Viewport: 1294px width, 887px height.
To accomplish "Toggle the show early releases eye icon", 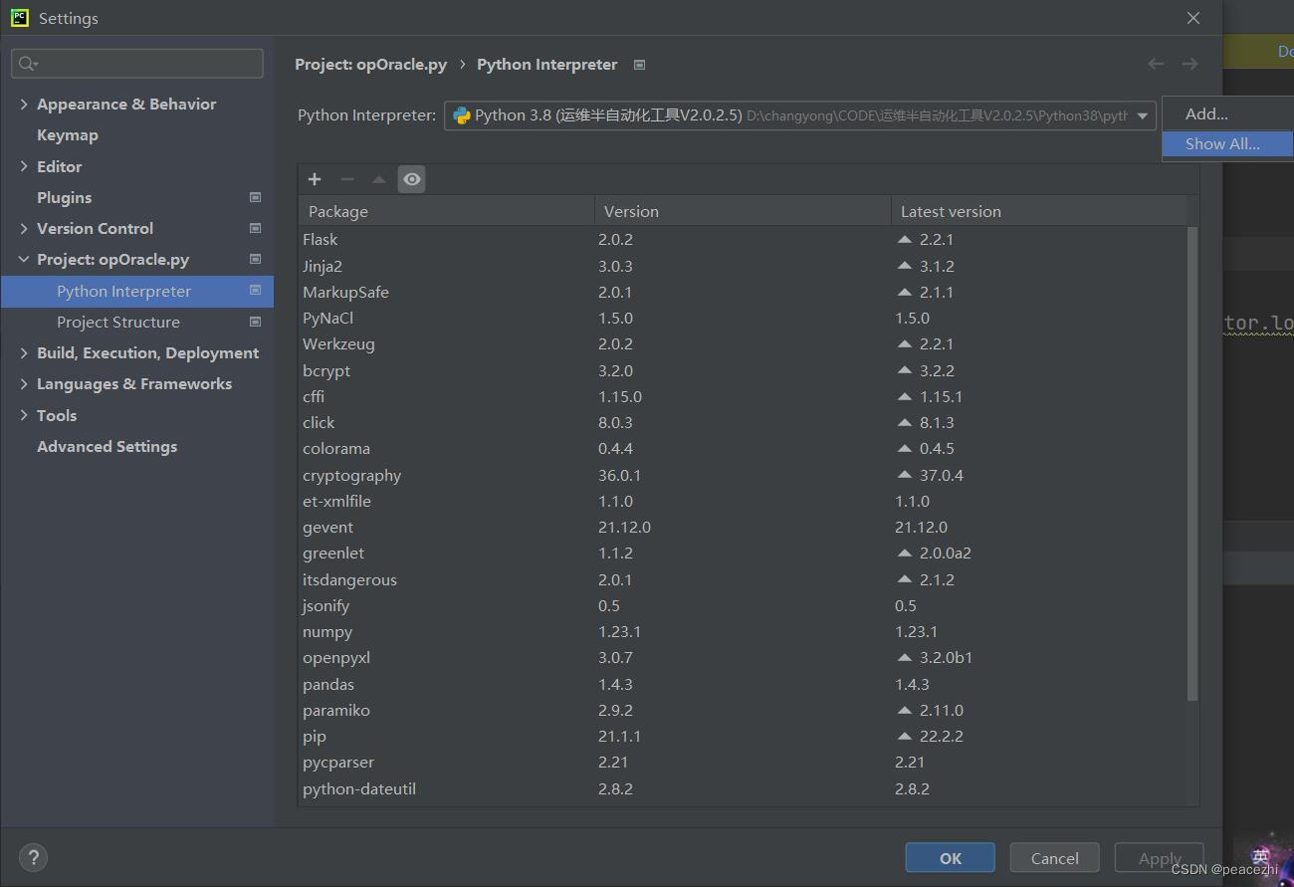I will pyautogui.click(x=411, y=179).
